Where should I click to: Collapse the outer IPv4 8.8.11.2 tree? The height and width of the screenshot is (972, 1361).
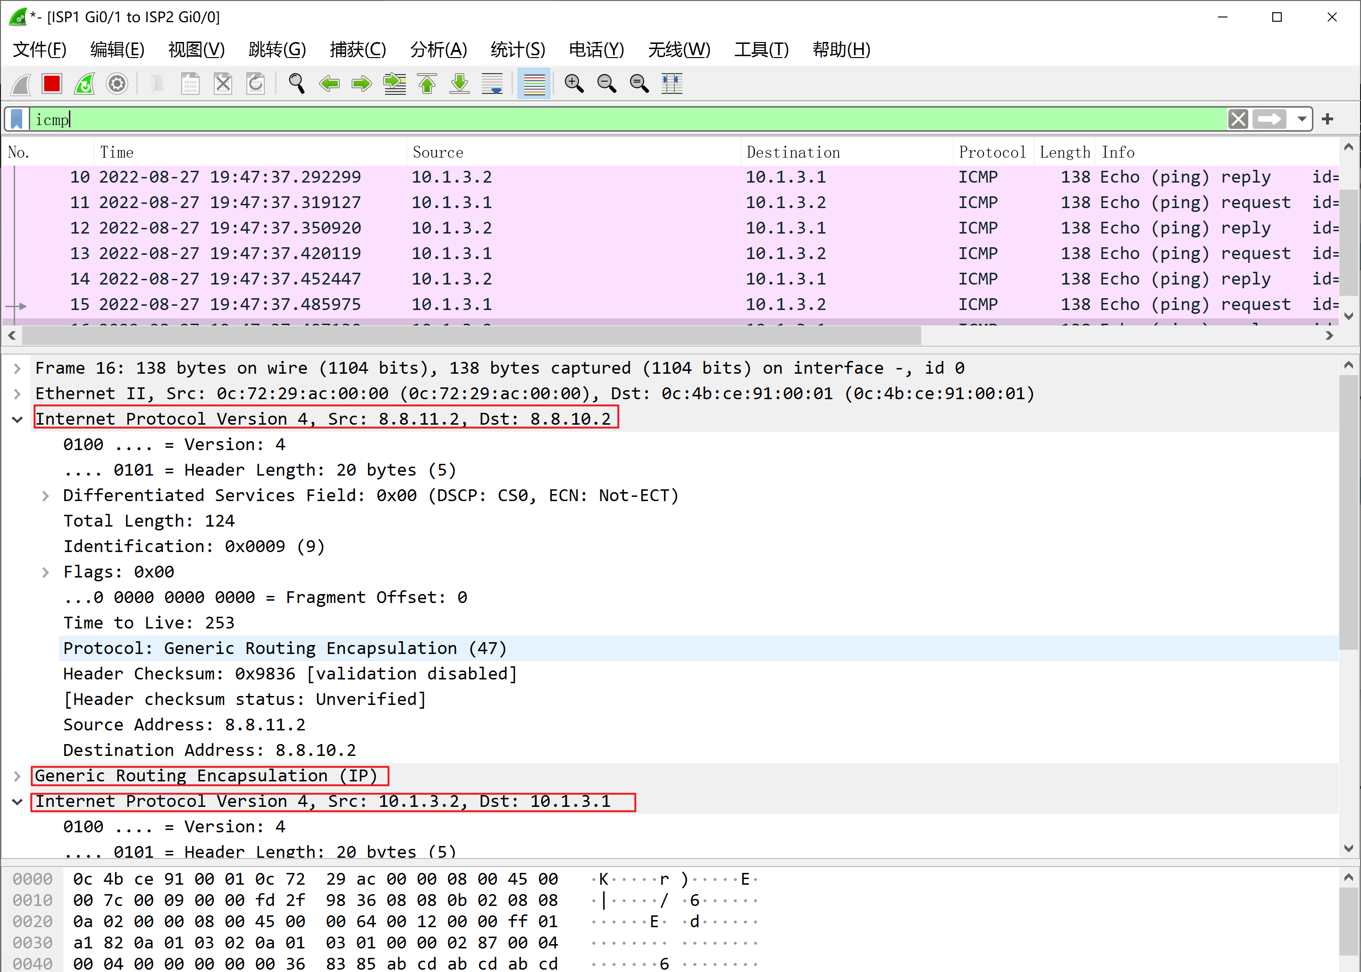17,419
